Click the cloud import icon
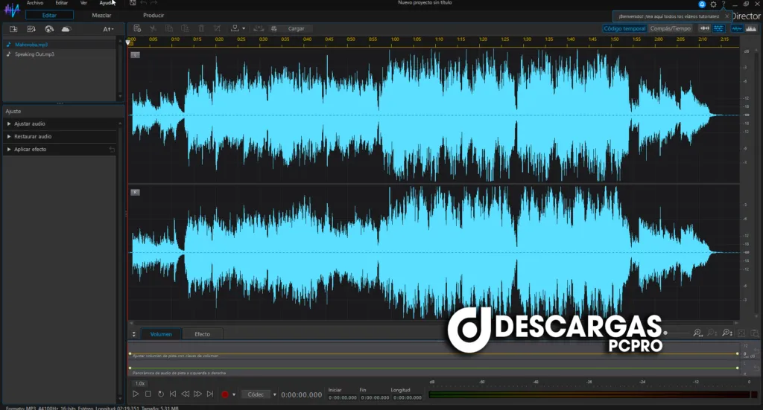Viewport: 763px width, 410px height. coord(66,29)
